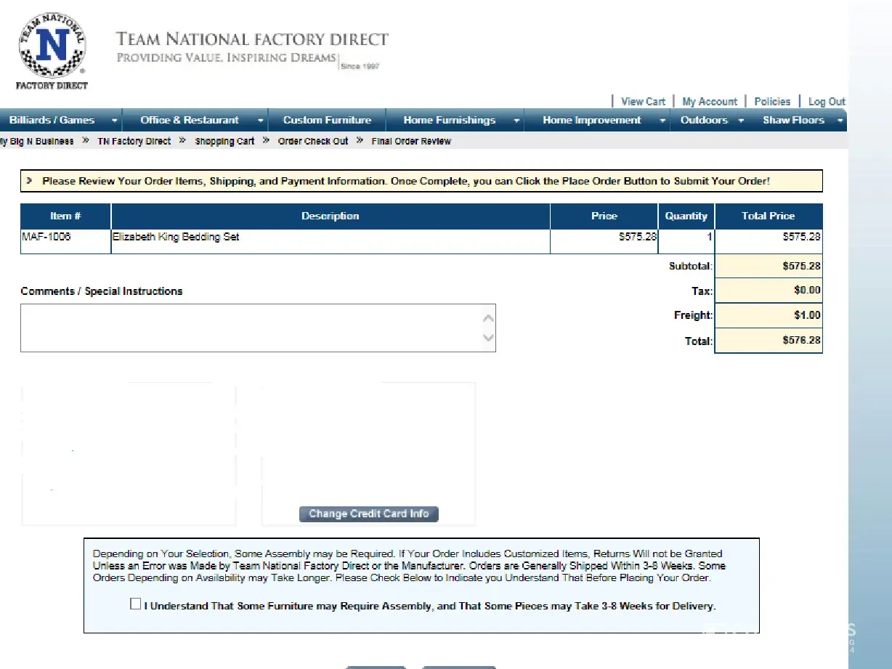Expand the Outdoors menu arrow
Screen dimensions: 892x669
click(741, 121)
